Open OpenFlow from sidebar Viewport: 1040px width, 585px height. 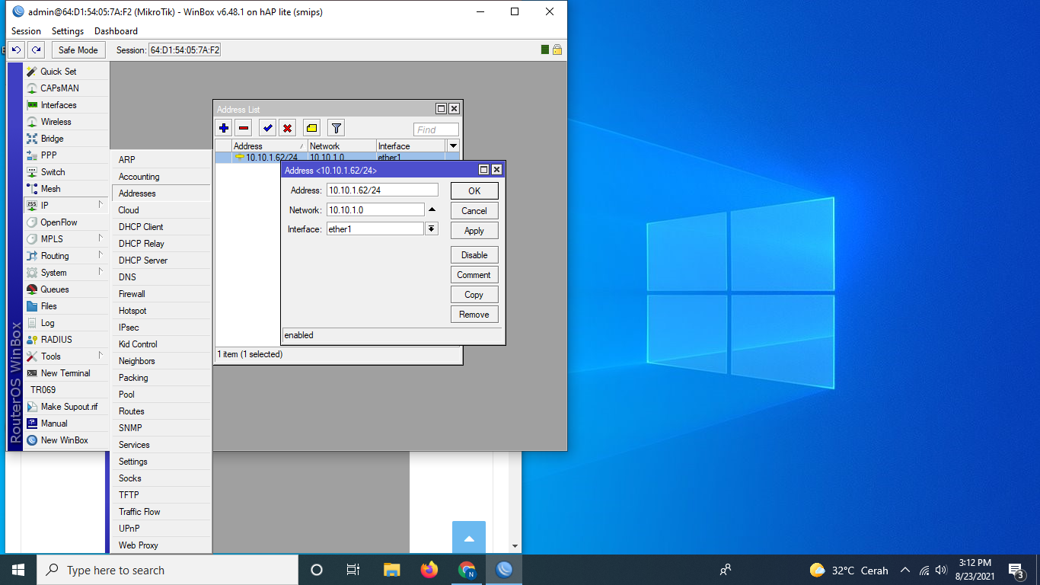click(66, 222)
